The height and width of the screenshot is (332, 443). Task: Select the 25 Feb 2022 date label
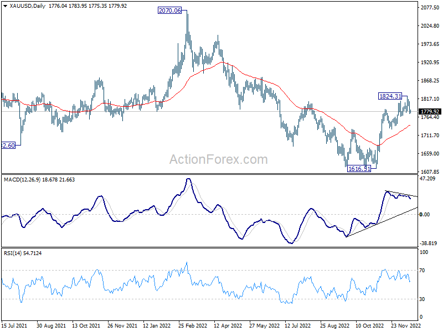(x=193, y=325)
